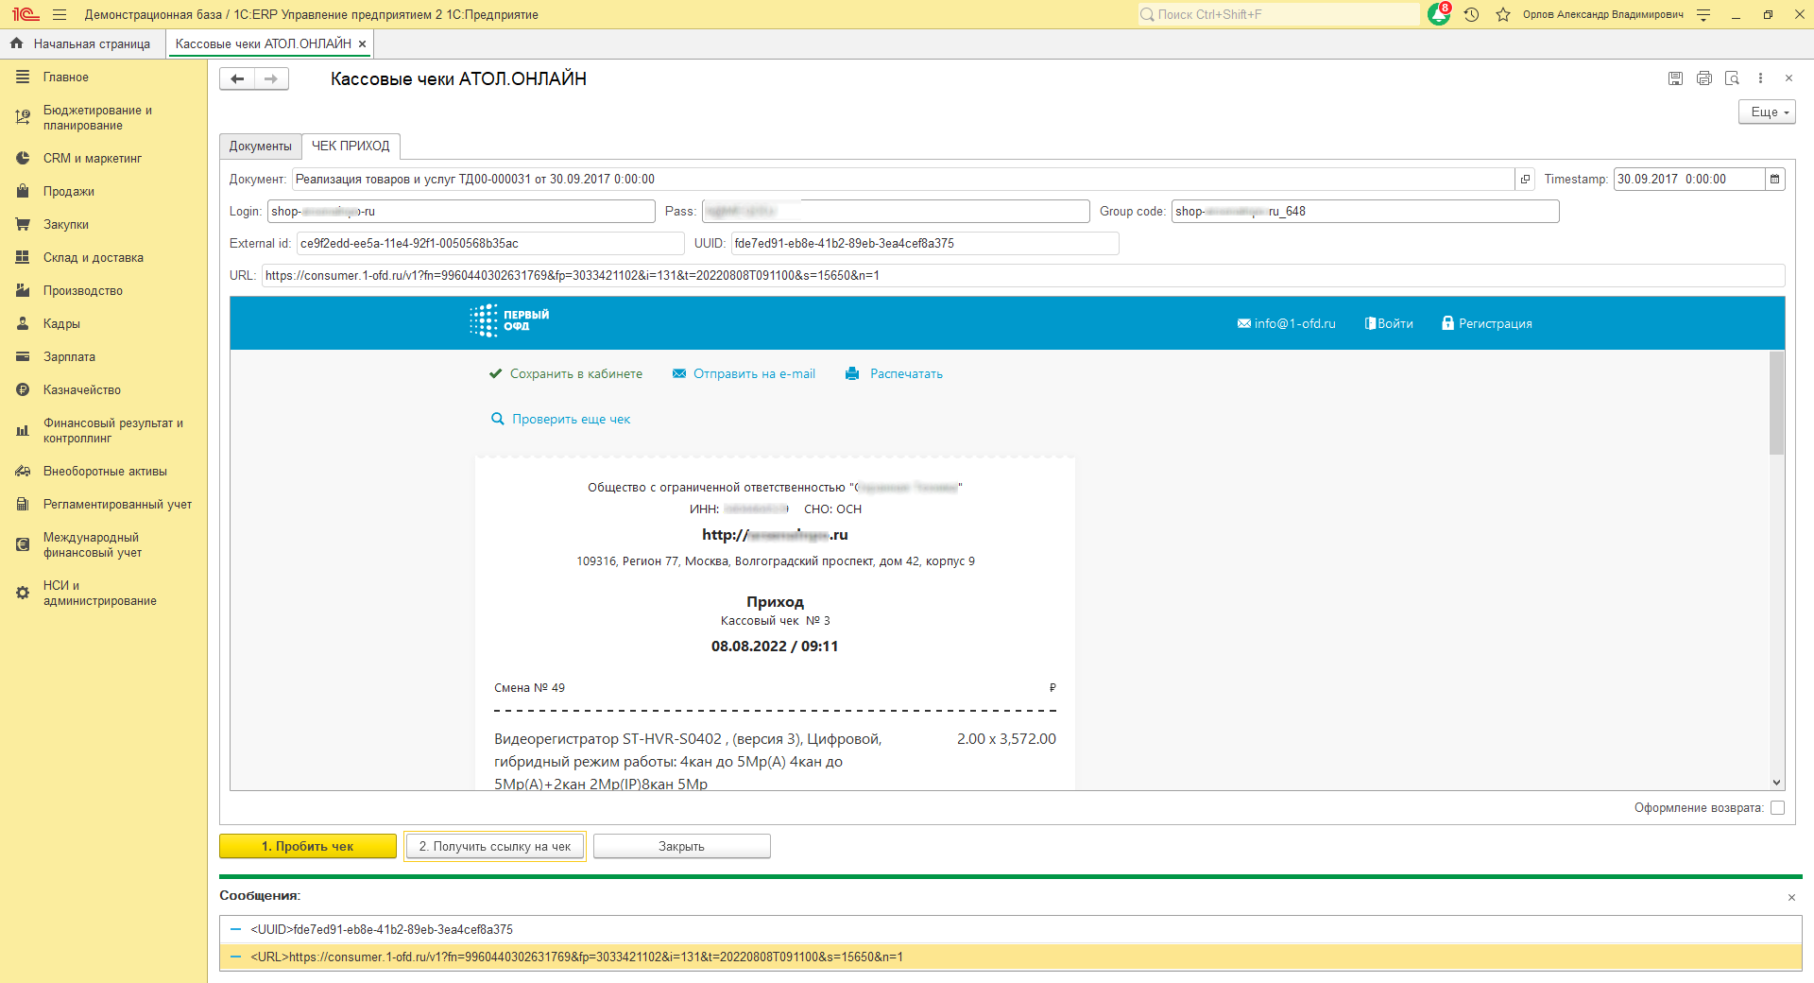Open the document preview icon
Viewport: 1814px width, 983px height.
click(1732, 78)
